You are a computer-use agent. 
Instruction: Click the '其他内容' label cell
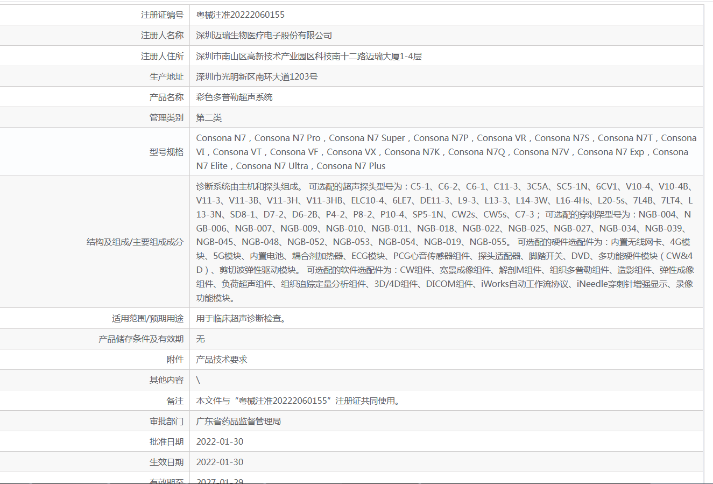click(166, 380)
